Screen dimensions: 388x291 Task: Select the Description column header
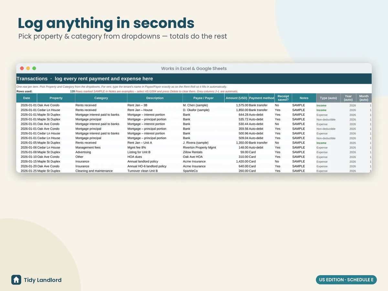click(155, 98)
